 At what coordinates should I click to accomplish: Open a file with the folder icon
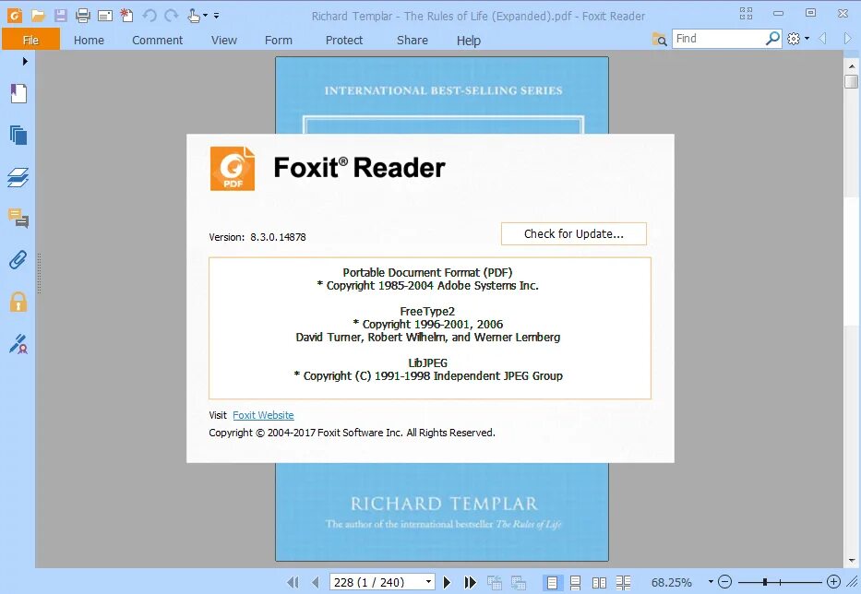[x=38, y=16]
